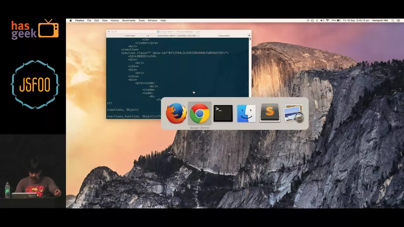Open the Help menu
Image resolution: width=404 pixels, height=227 pixels.
point(163,20)
